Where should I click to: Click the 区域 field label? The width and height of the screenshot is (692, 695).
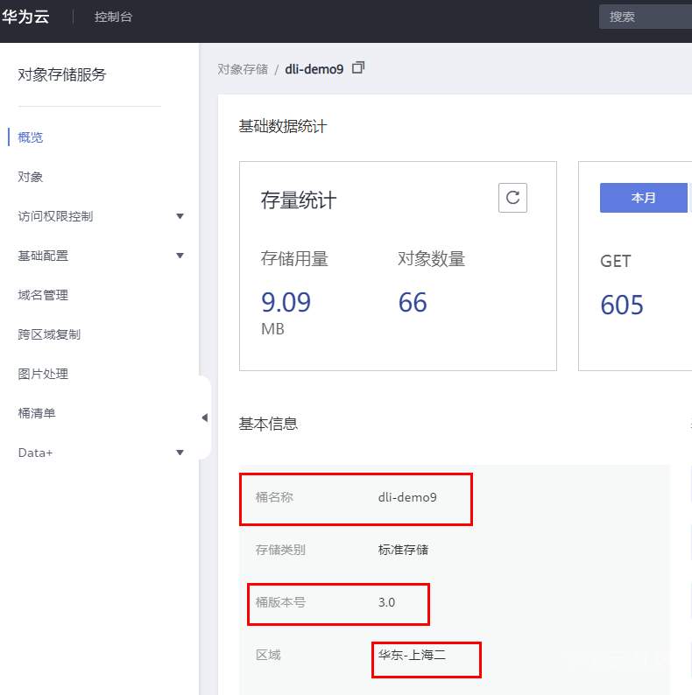point(268,655)
